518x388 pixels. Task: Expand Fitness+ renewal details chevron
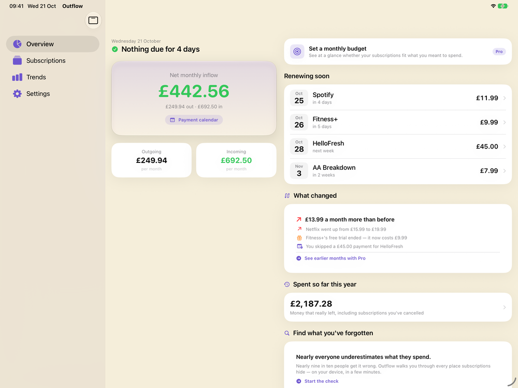pyautogui.click(x=505, y=123)
